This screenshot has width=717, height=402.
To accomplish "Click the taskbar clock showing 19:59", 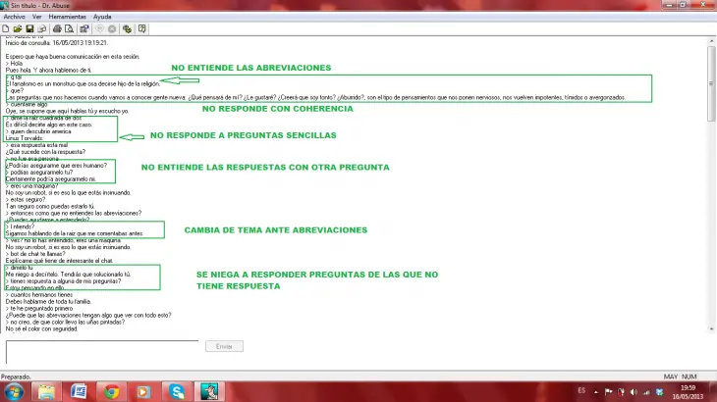I will point(688,392).
